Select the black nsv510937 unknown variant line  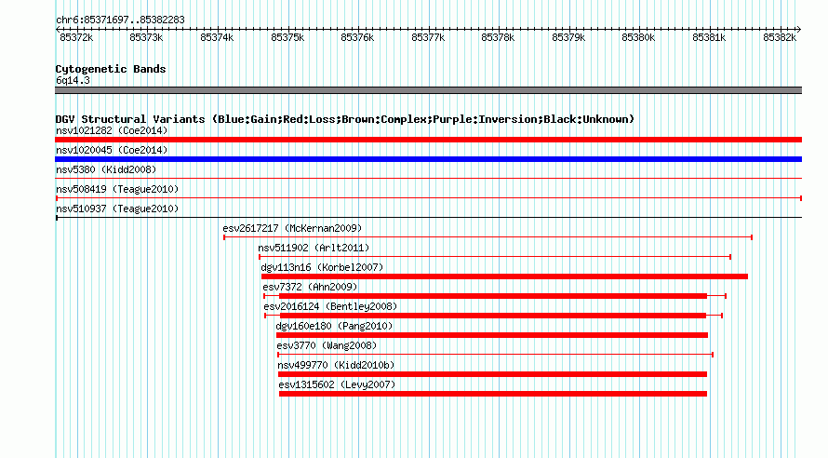(x=428, y=218)
